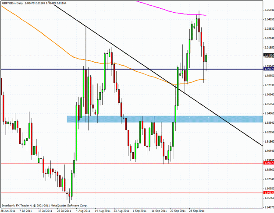This screenshot has width=274, height=213.
Task: Click the 1 Sep 2011 date label
Action: click(139, 211)
